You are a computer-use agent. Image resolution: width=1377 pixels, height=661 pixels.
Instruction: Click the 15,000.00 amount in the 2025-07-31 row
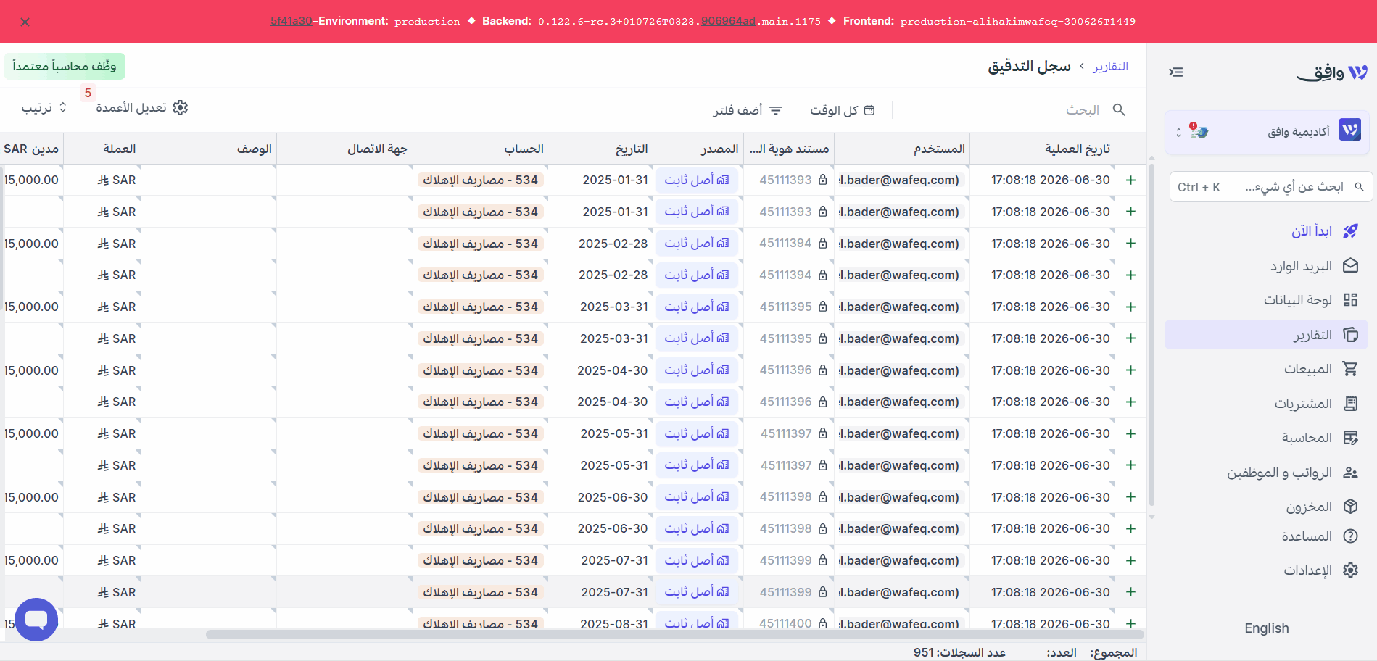pyautogui.click(x=31, y=560)
